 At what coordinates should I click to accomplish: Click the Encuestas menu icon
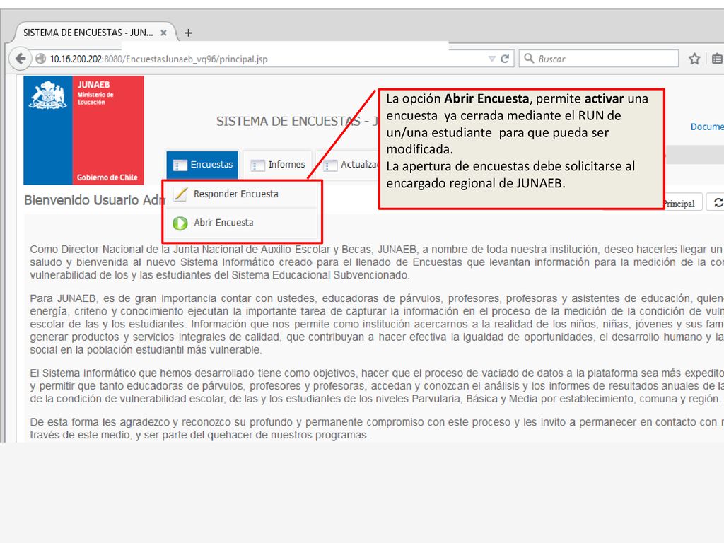pos(180,165)
